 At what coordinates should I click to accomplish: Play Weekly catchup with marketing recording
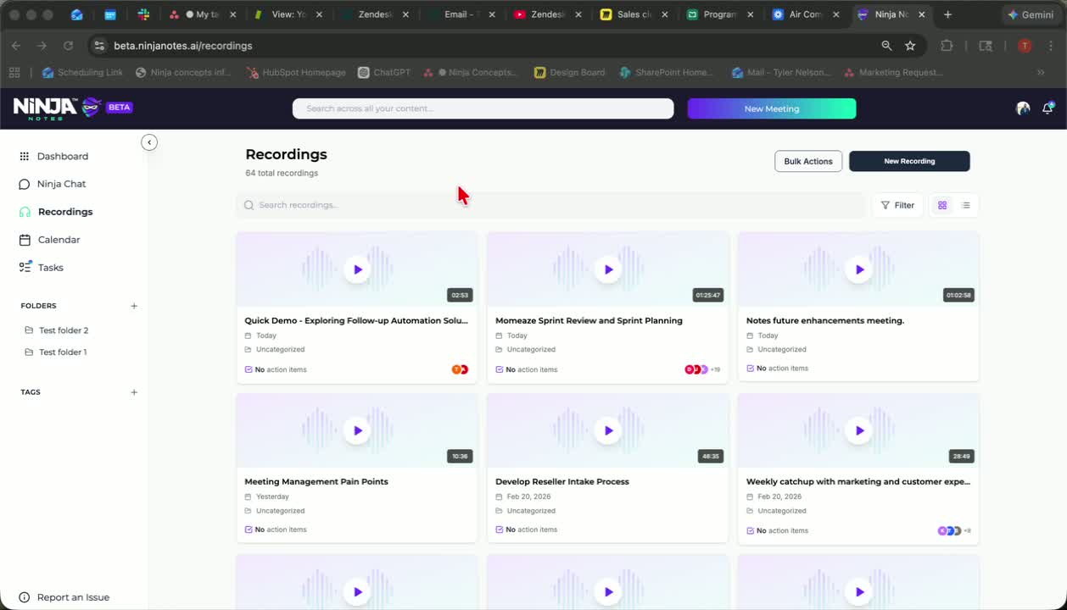point(859,430)
